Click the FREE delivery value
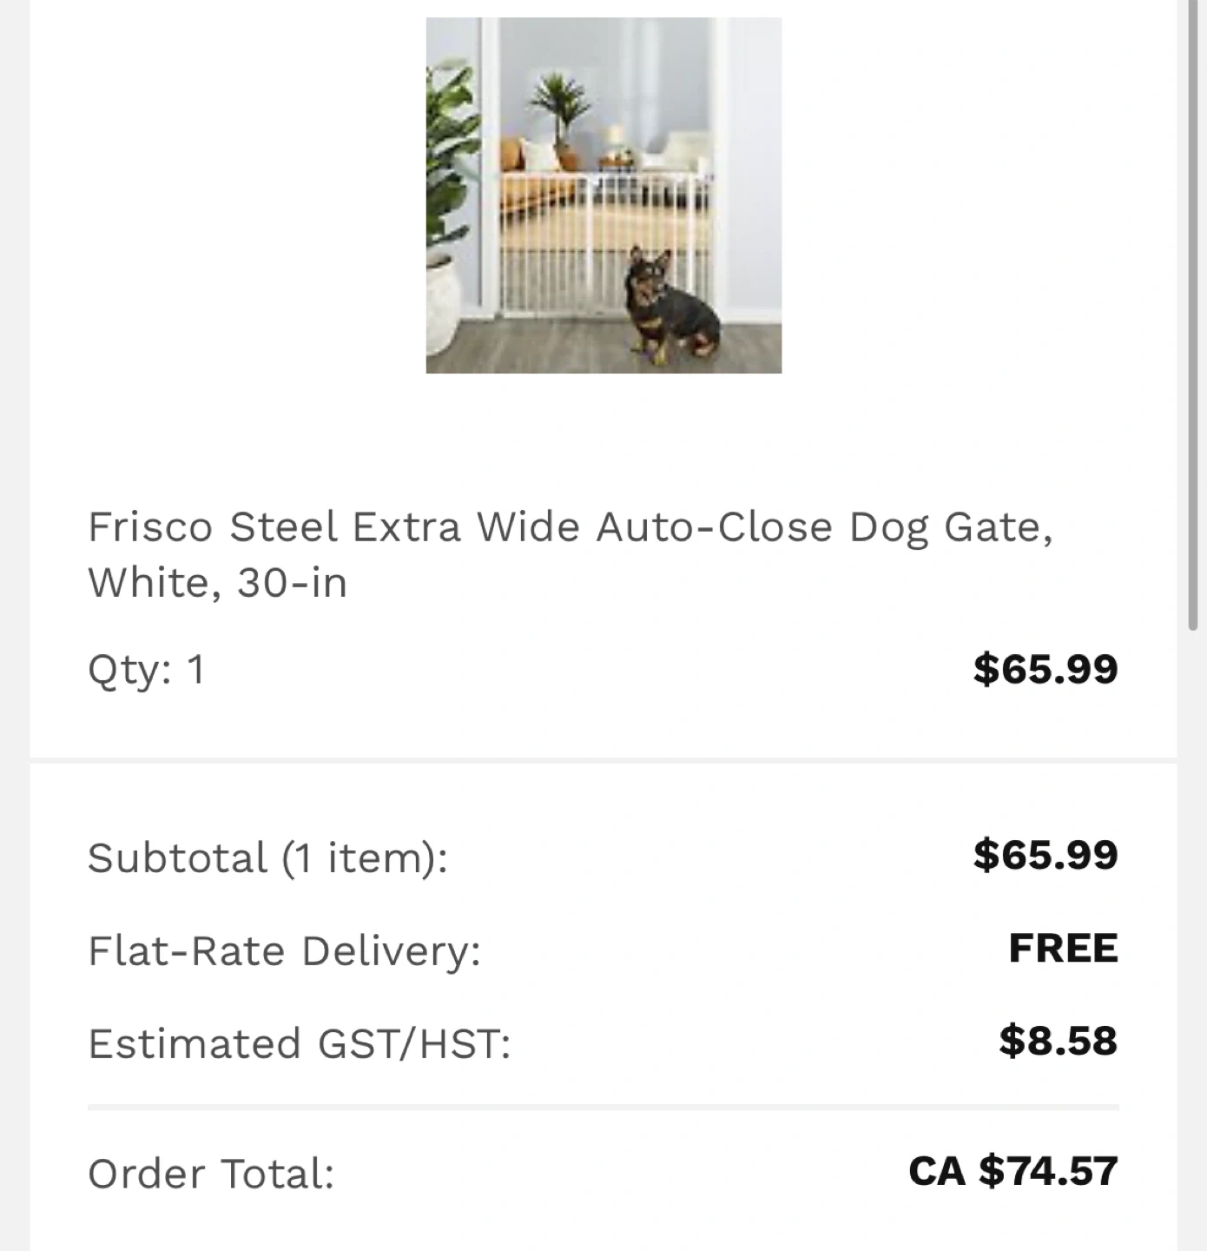 coord(1063,948)
